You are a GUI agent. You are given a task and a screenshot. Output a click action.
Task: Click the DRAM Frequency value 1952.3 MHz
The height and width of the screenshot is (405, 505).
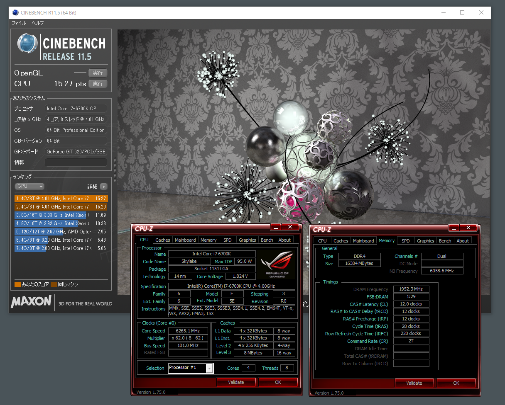411,289
